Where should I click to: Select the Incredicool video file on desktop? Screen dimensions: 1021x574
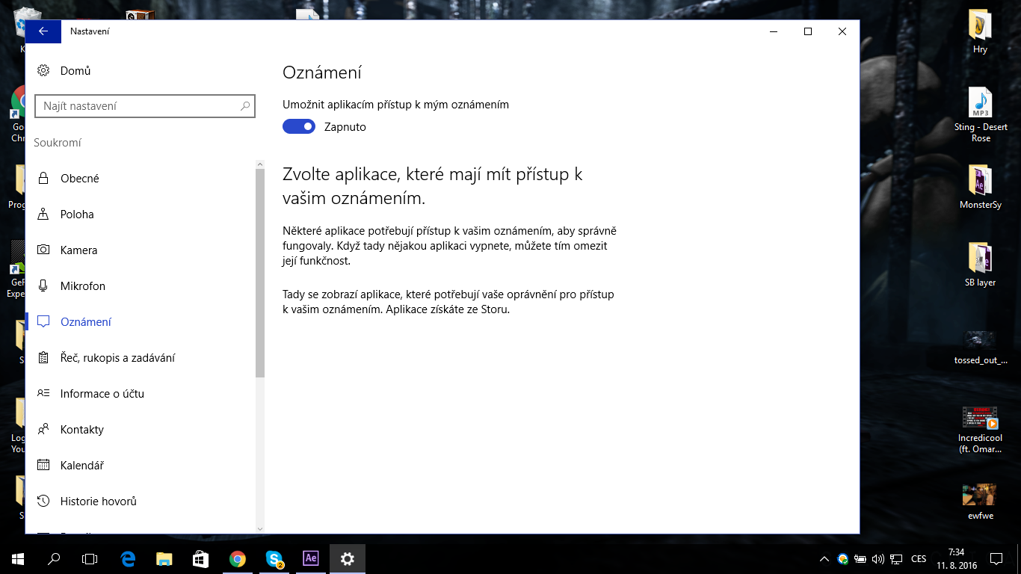coord(980,430)
